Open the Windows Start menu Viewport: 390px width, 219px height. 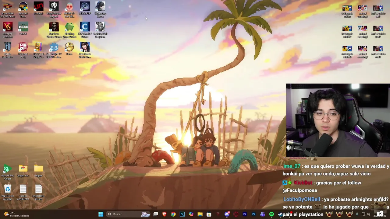click(x=101, y=214)
